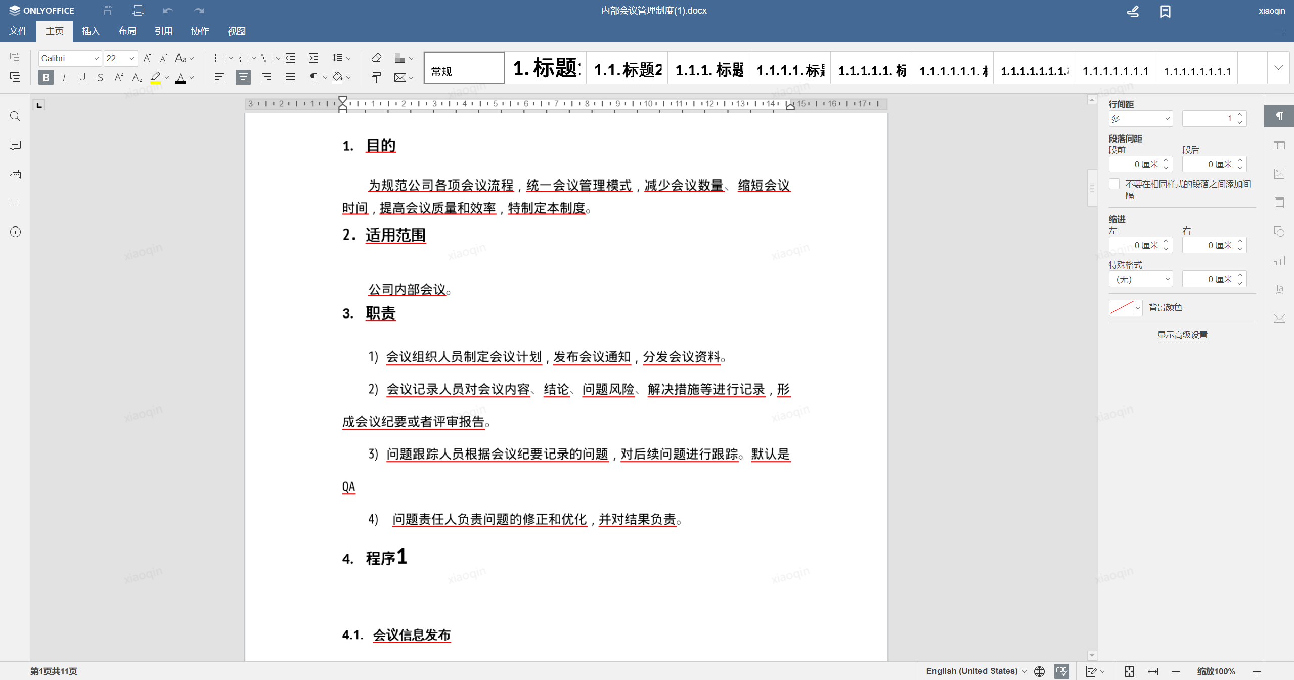Open image settings in right sidebar

[x=1279, y=174]
